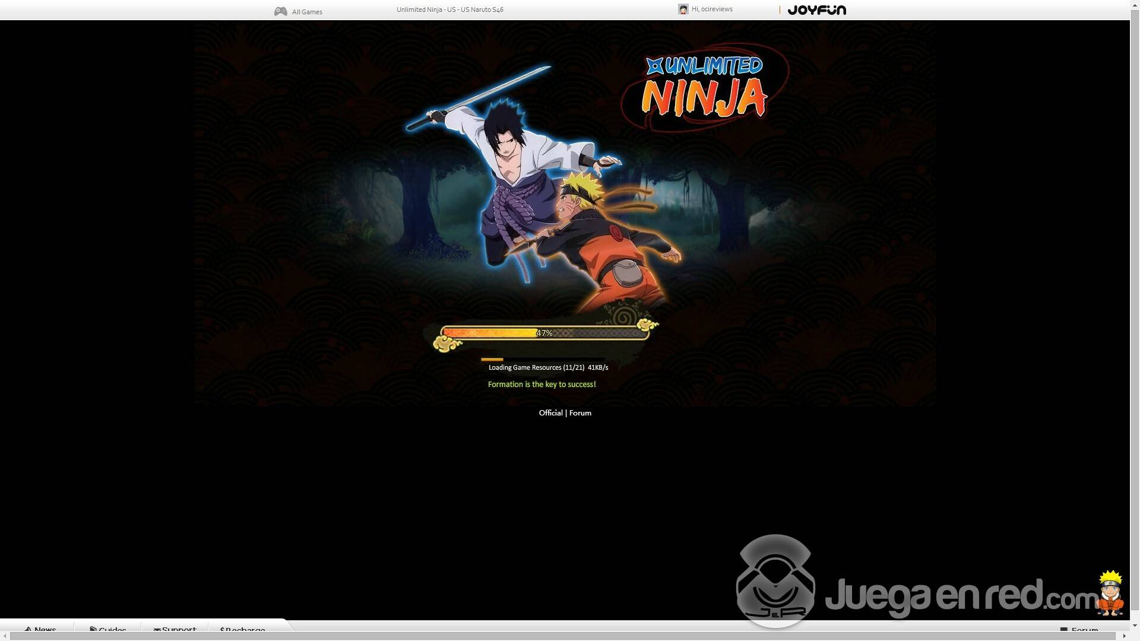Click the horizontal scrollbar left arrow

coord(5,636)
